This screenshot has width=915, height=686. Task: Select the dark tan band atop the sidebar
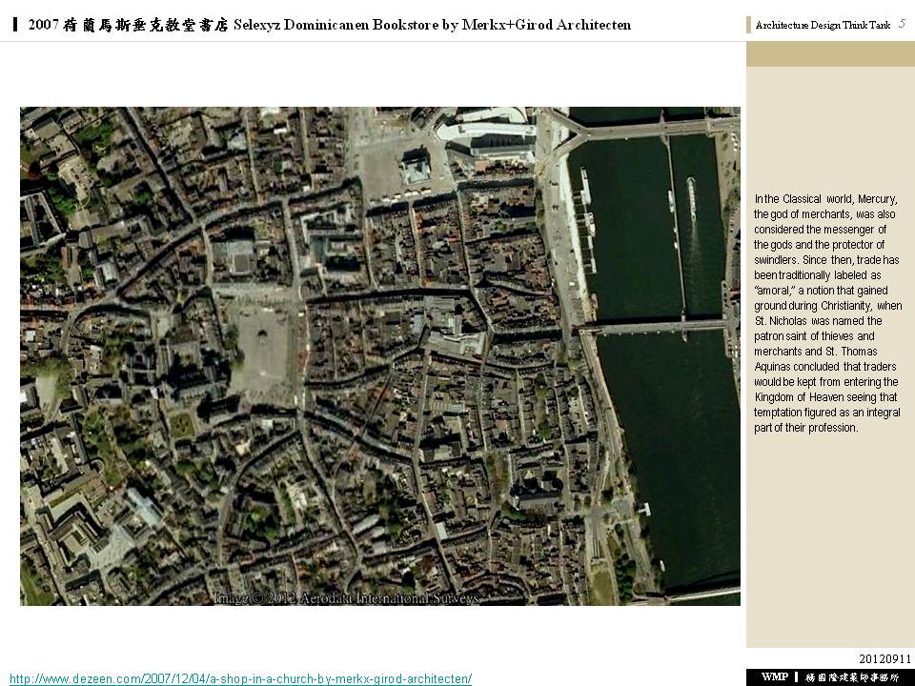[x=829, y=53]
